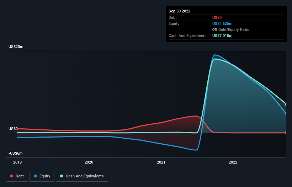Click the 0% Debt/Equity Ratio text
Viewport: 292px width, 187px height.
[231, 30]
